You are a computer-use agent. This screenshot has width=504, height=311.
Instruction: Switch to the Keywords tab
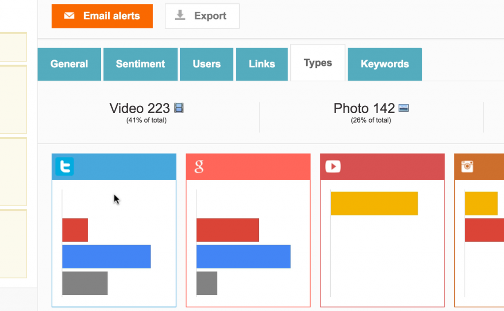384,64
